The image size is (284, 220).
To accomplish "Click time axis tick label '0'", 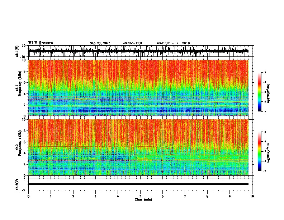I will pos(28,196).
